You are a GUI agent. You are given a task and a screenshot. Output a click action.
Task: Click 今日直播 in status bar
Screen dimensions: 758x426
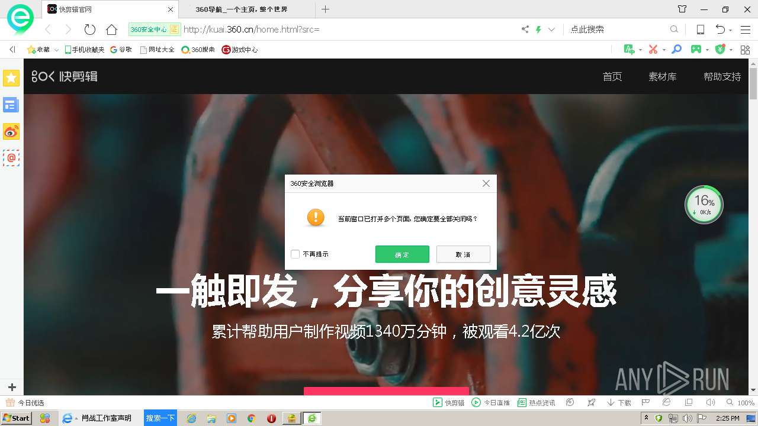491,403
